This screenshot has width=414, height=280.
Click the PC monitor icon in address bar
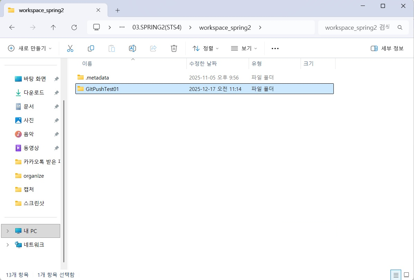click(x=96, y=27)
